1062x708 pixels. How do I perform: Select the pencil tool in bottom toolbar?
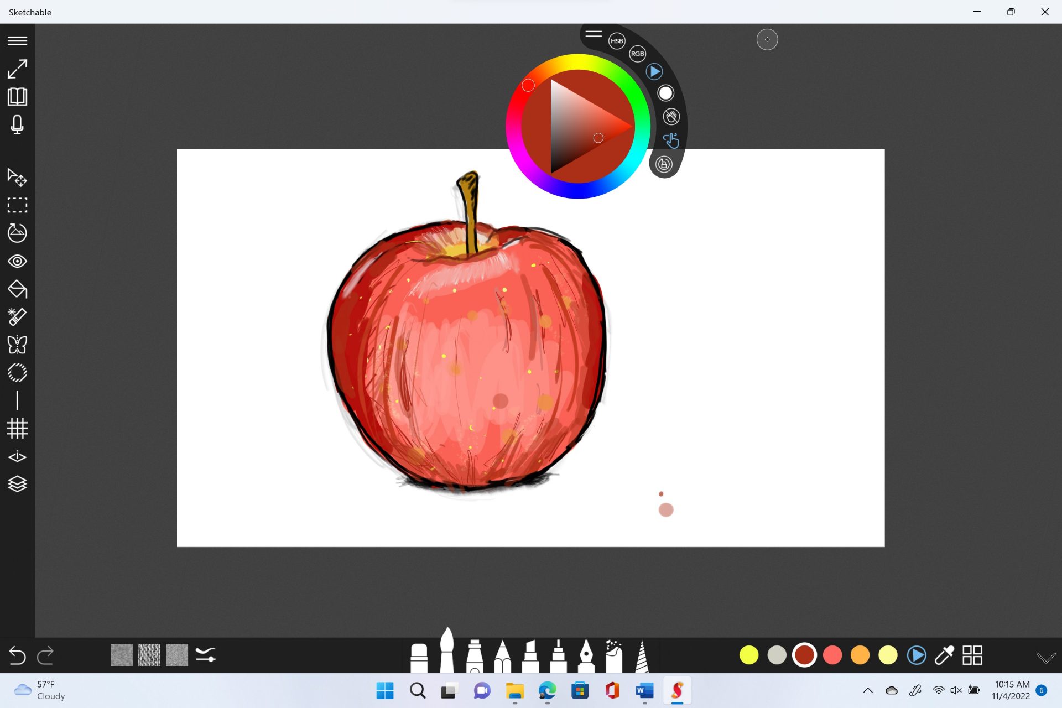[502, 656]
